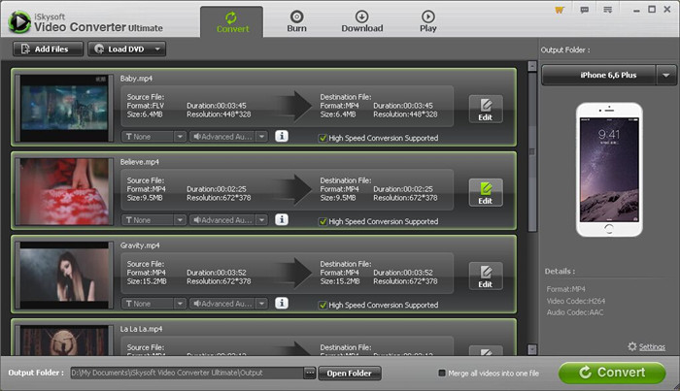Switch to the Download tab

[x=362, y=22]
